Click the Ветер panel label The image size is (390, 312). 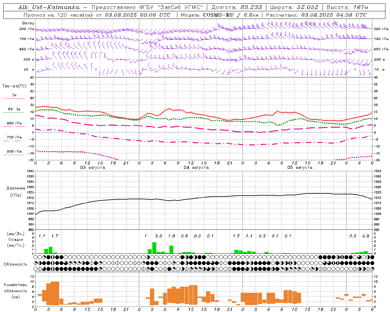coord(28,23)
